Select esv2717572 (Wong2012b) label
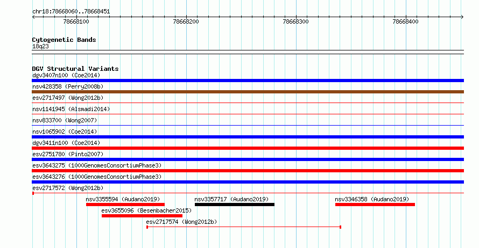Viewport: 479px width, 248px height. (68, 188)
